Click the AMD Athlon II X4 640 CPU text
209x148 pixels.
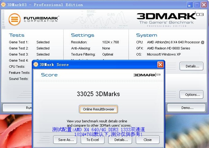coord(176,42)
